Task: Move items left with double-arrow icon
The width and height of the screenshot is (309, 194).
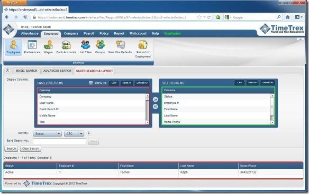Action: coord(155,106)
